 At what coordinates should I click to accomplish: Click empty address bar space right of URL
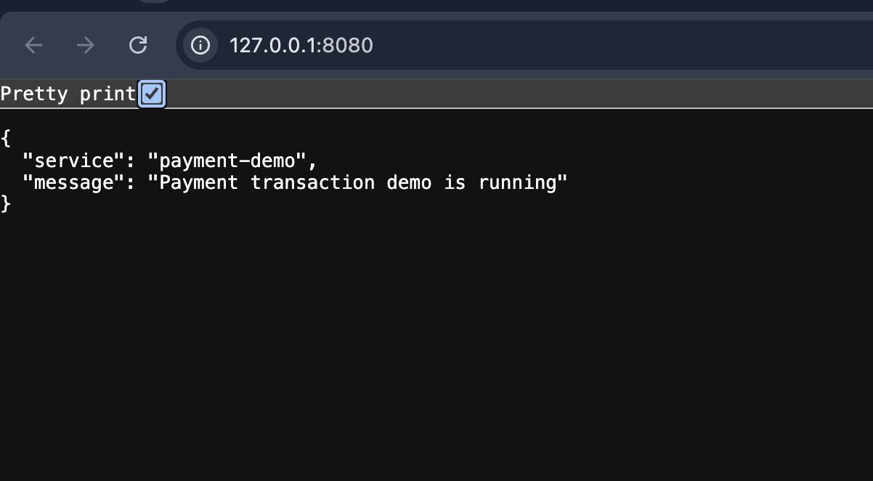[617, 45]
